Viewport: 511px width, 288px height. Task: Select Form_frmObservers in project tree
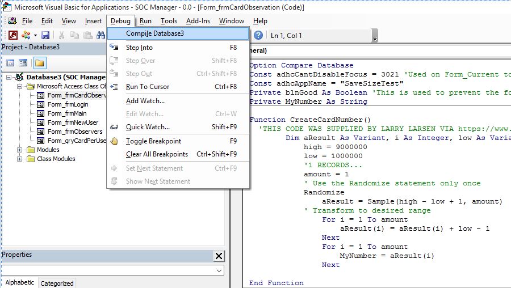[75, 132]
